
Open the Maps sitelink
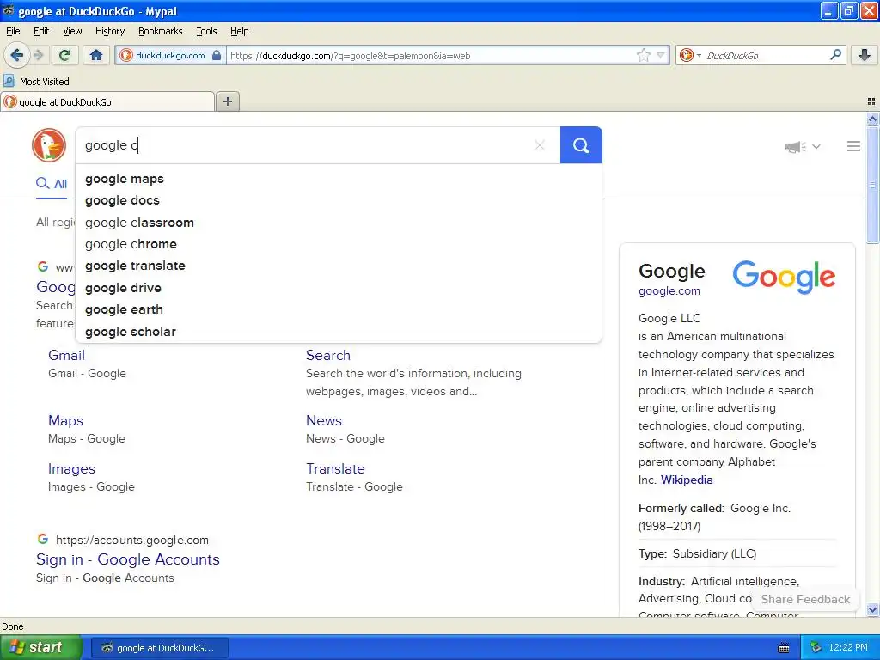(x=65, y=420)
